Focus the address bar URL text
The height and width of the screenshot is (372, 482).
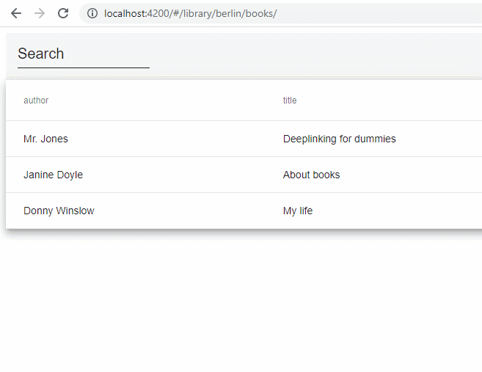(x=191, y=13)
